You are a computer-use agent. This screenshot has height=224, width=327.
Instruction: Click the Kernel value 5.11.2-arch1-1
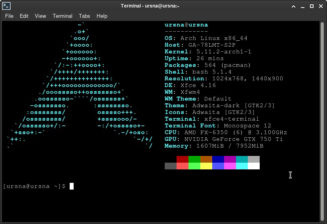click(224, 51)
